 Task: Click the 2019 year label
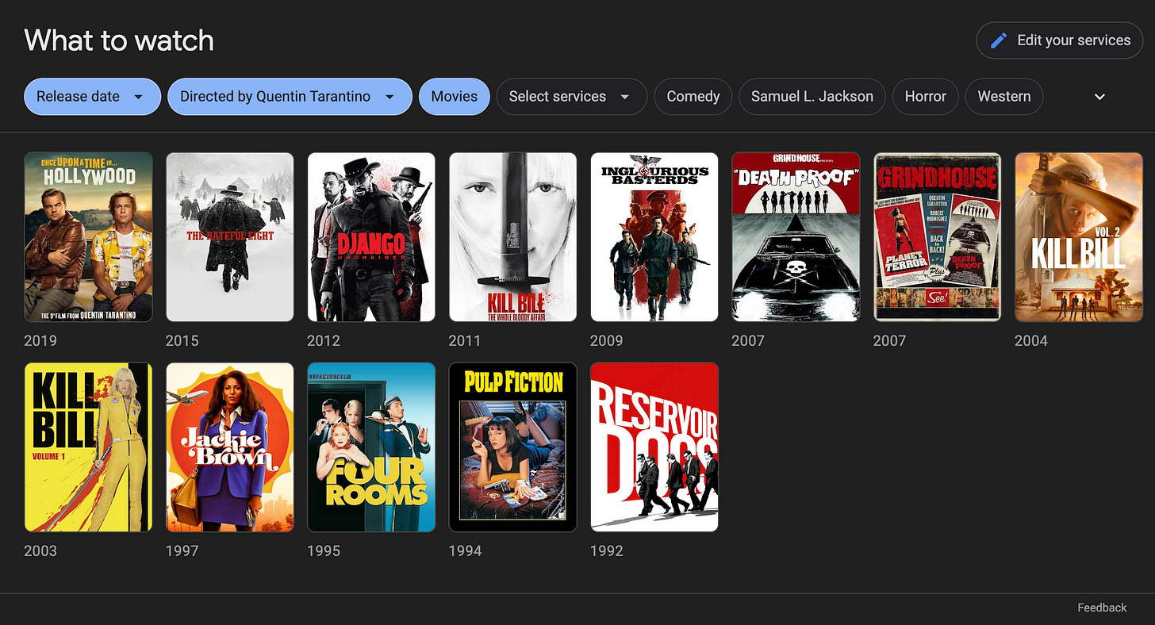tap(40, 340)
